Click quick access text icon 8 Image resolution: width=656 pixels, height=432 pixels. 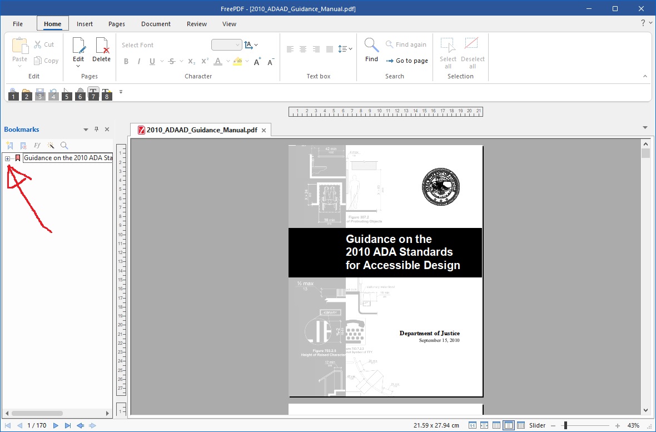(x=107, y=94)
